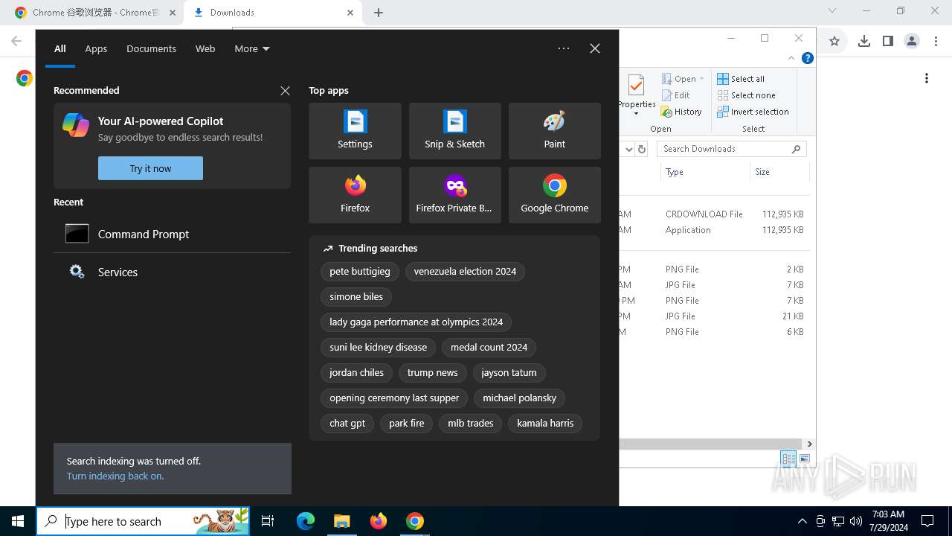Viewport: 952px width, 536px height.
Task: Search trending pete buttigieg
Action: point(360,272)
